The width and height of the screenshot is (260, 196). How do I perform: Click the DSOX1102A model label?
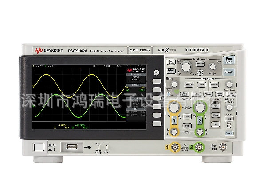[78, 51]
